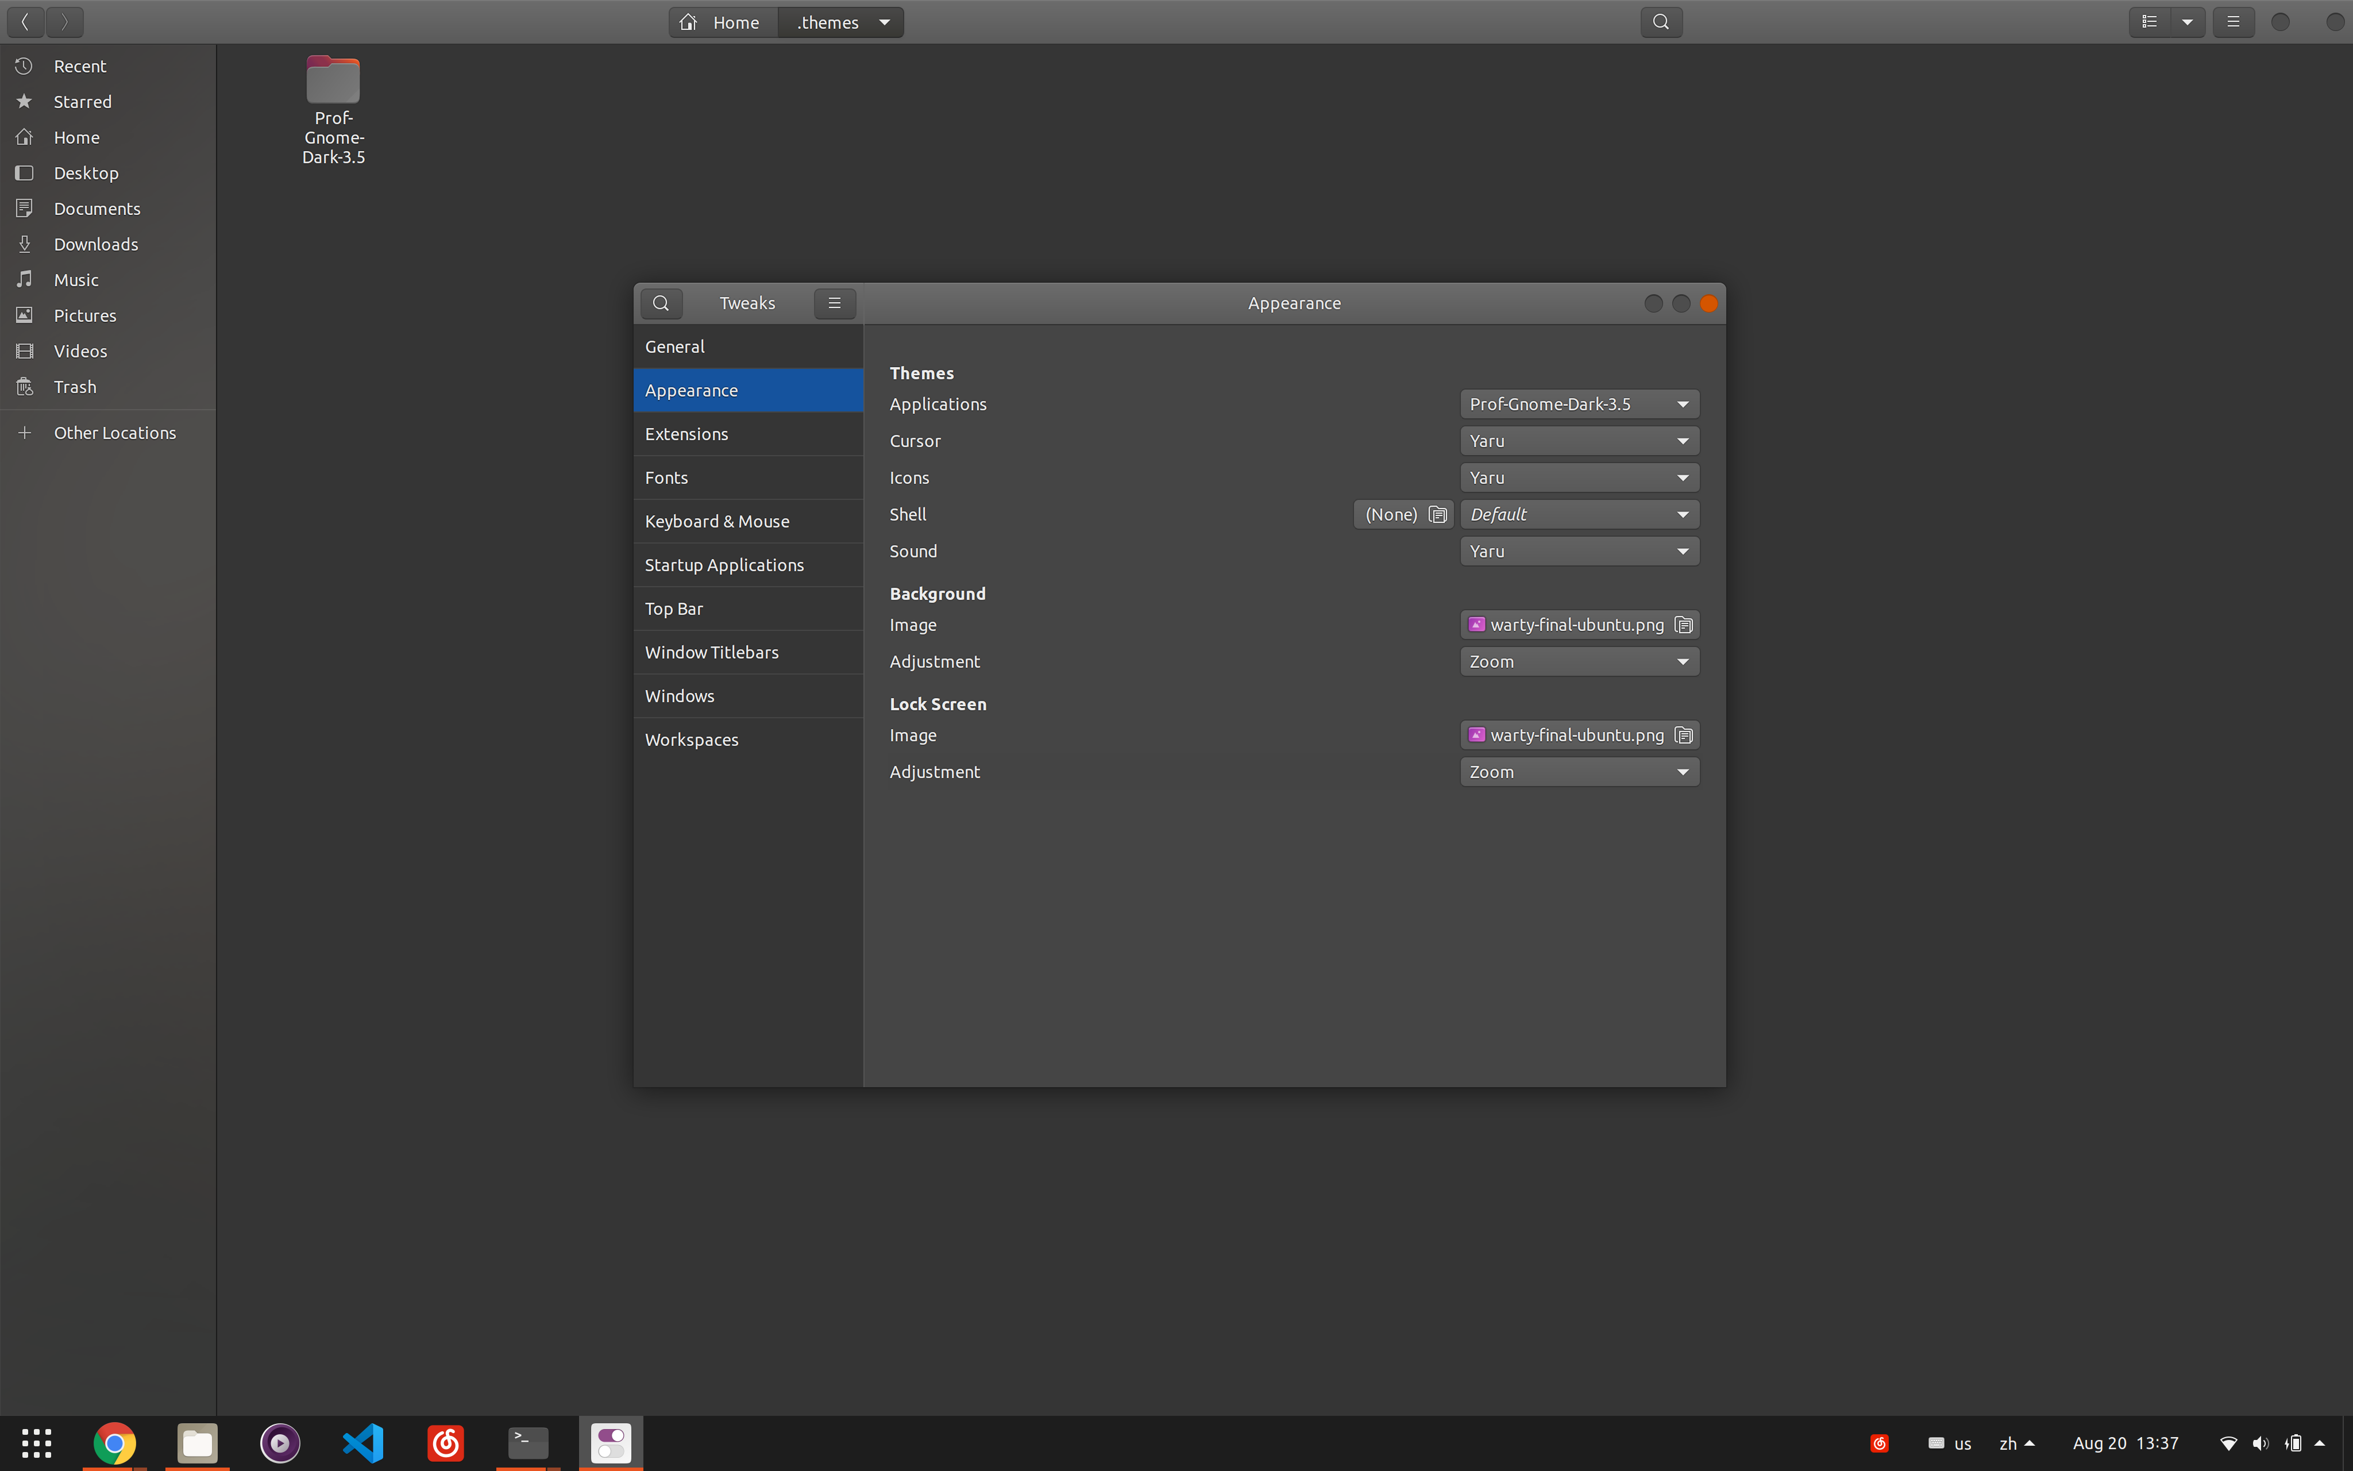Screen dimensions: 2353x1471
Task: Click the GNOME Tweaks search icon
Action: [x=661, y=302]
